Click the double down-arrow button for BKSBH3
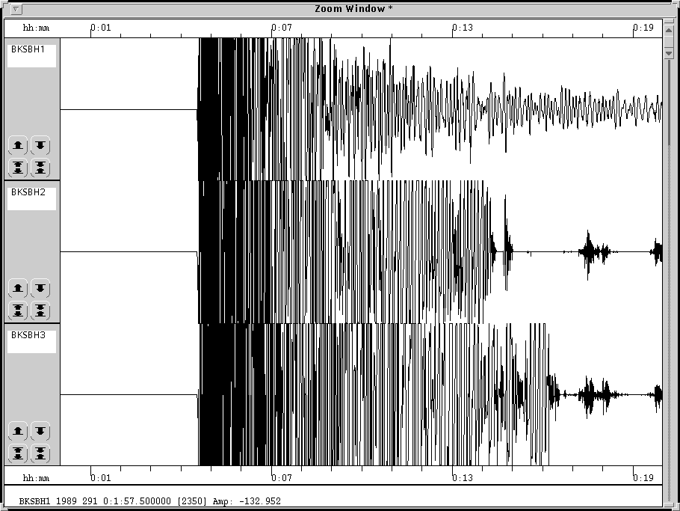The height and width of the screenshot is (511, 680). click(x=40, y=453)
